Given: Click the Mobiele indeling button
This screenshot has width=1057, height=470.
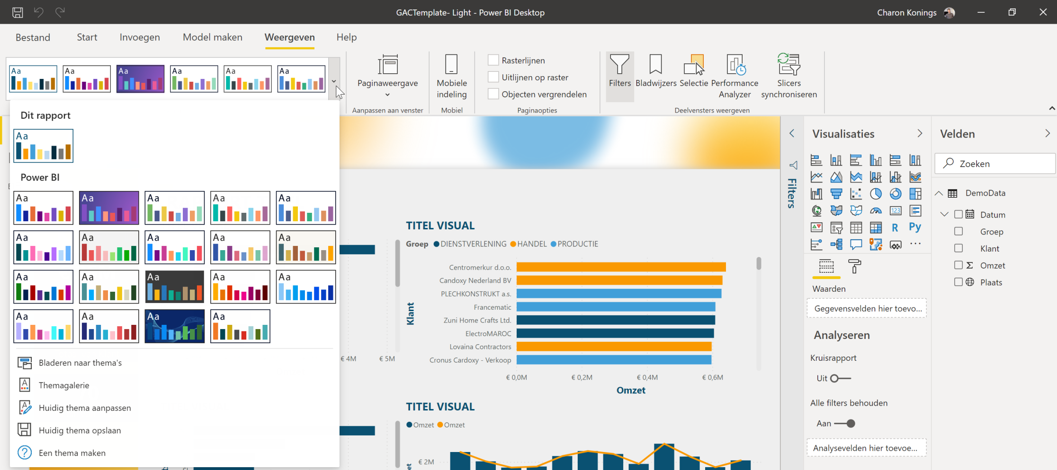Looking at the screenshot, I should [x=452, y=76].
